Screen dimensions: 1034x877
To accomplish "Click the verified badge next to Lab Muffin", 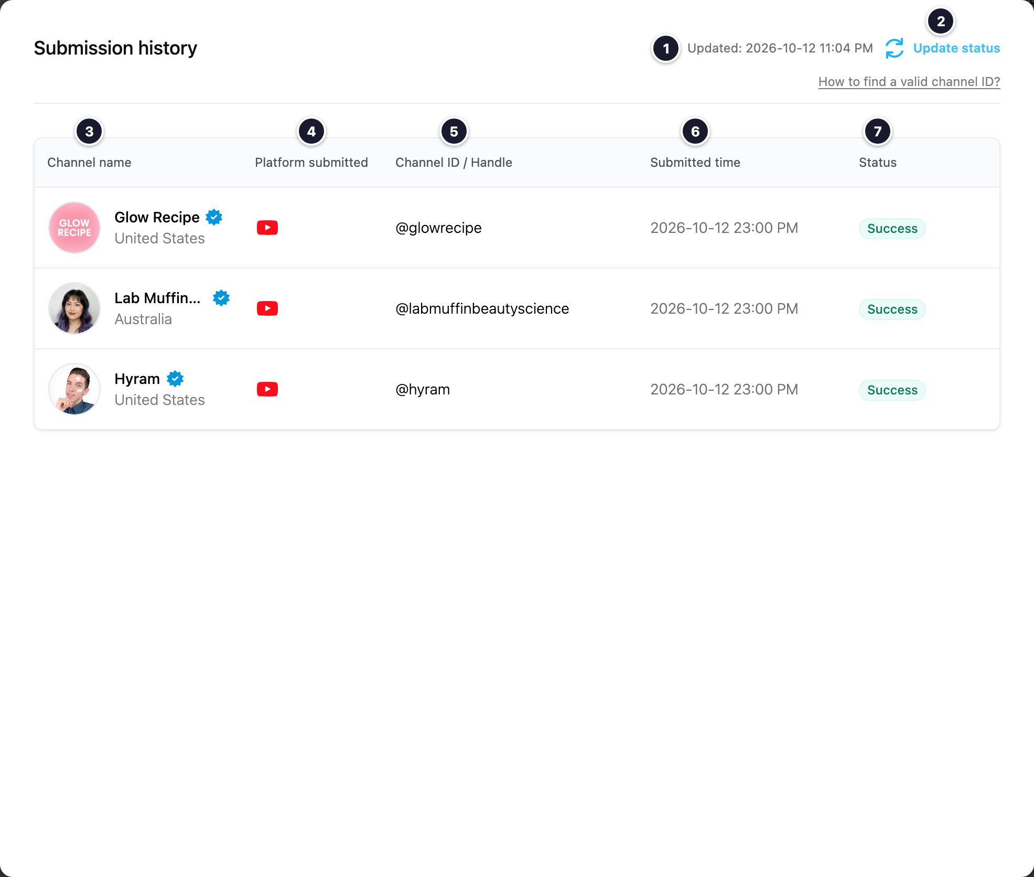I will [x=221, y=298].
